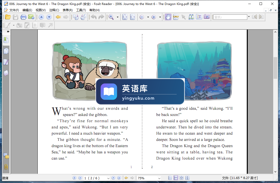Screen dimensions: 280x183
Task: Select the arrow selection tool
Action: pyautogui.click(x=184, y=17)
